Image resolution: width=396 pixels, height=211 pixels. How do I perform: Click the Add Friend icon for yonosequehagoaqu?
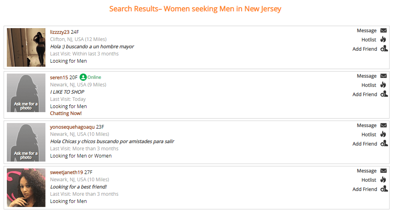point(384,143)
